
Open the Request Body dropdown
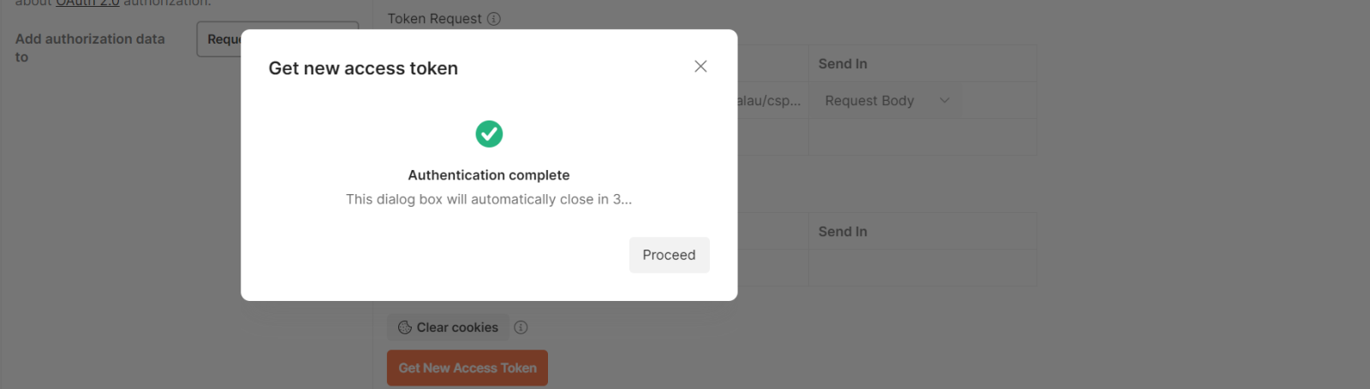[886, 101]
